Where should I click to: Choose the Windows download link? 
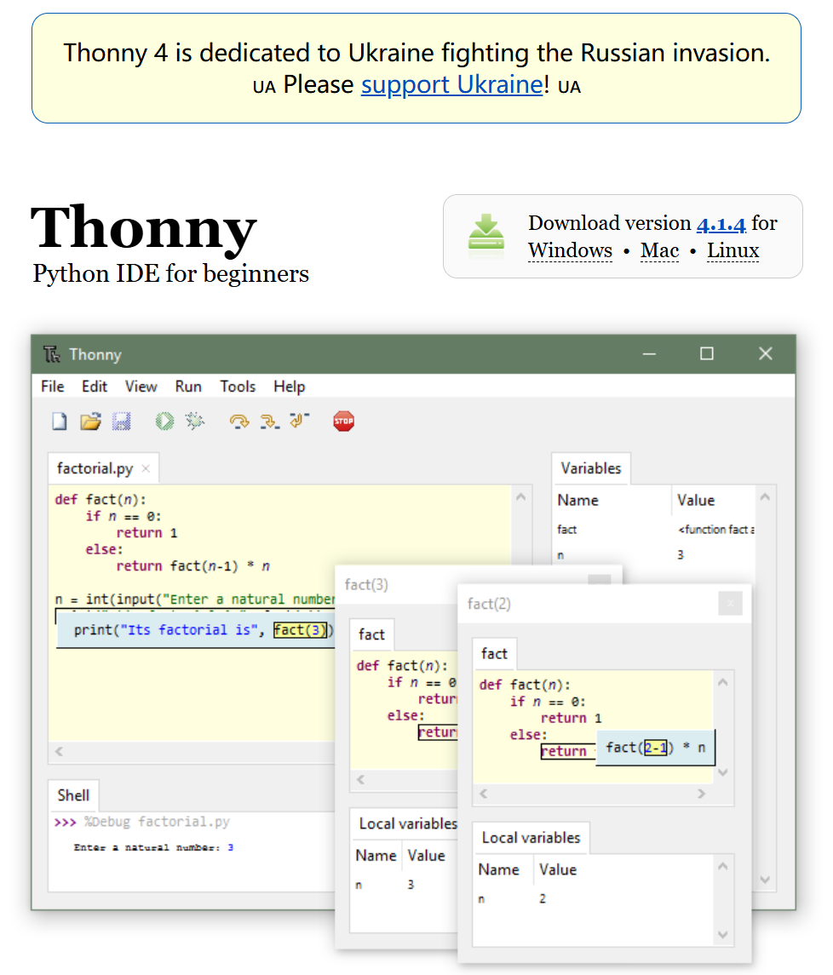[x=570, y=250]
